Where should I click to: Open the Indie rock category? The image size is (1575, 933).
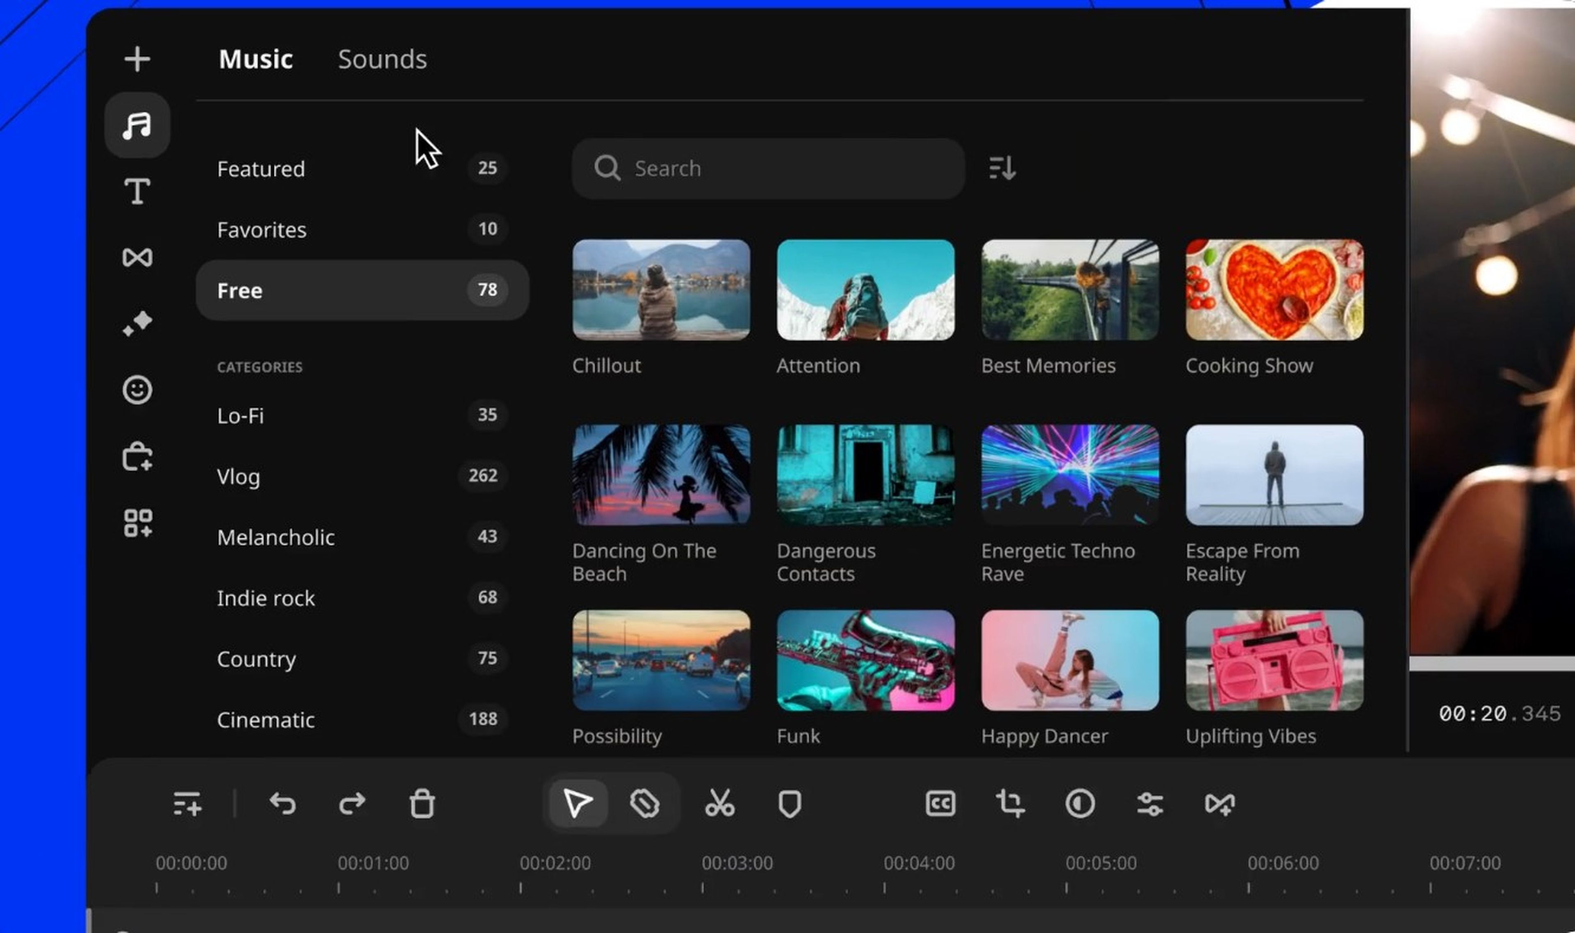[362, 598]
